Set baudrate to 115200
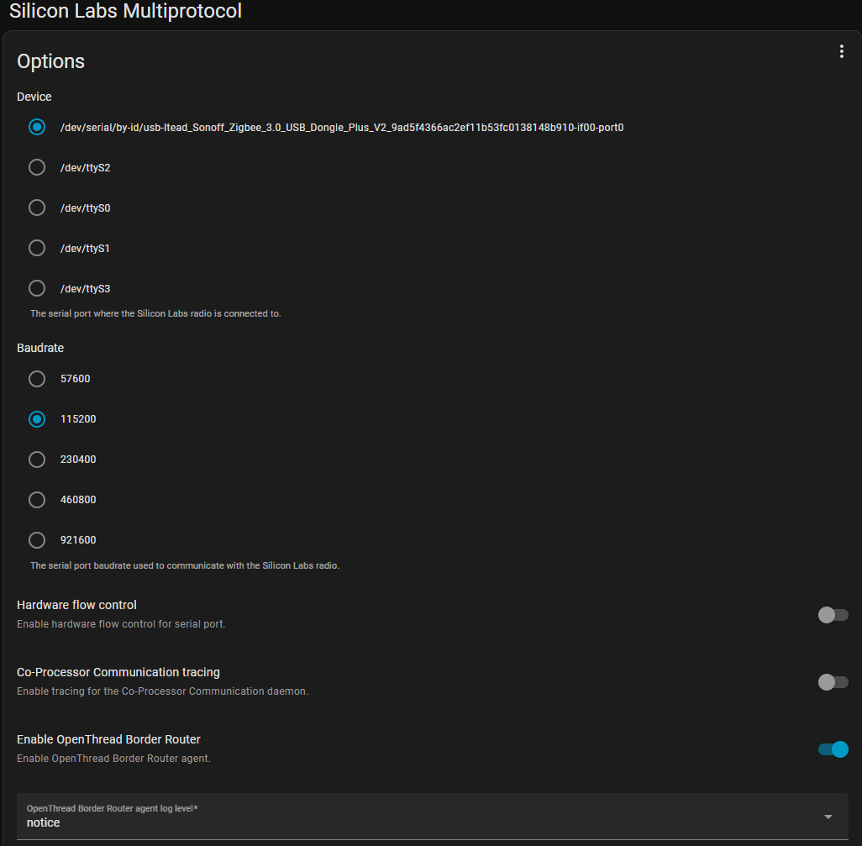Image resolution: width=862 pixels, height=846 pixels. 37,419
